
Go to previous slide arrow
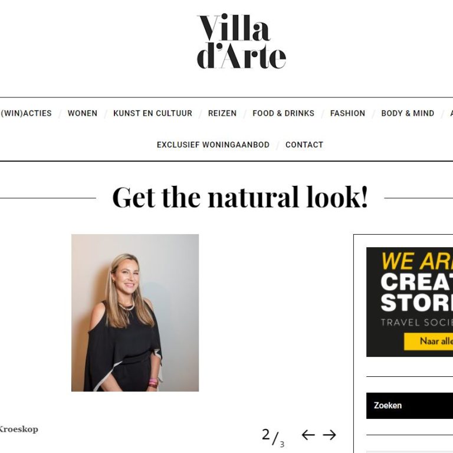(308, 435)
